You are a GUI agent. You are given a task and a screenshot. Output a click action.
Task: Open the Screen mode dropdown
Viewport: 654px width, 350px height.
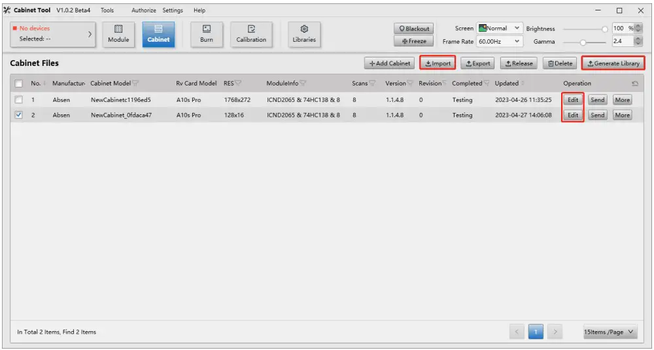coord(500,28)
